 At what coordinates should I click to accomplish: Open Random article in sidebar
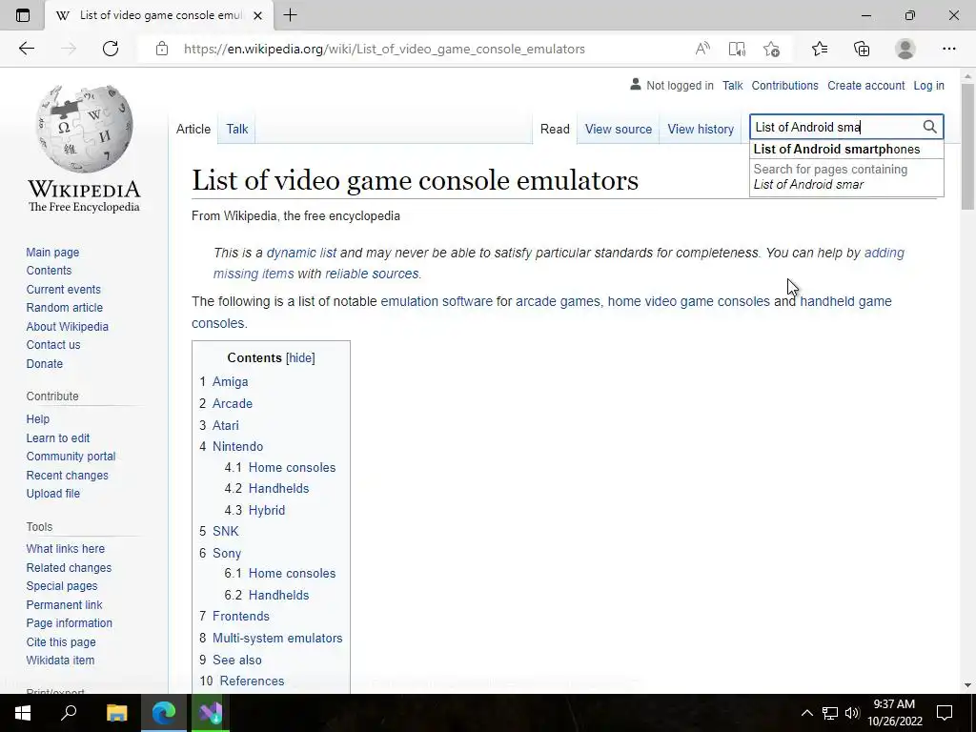(64, 308)
